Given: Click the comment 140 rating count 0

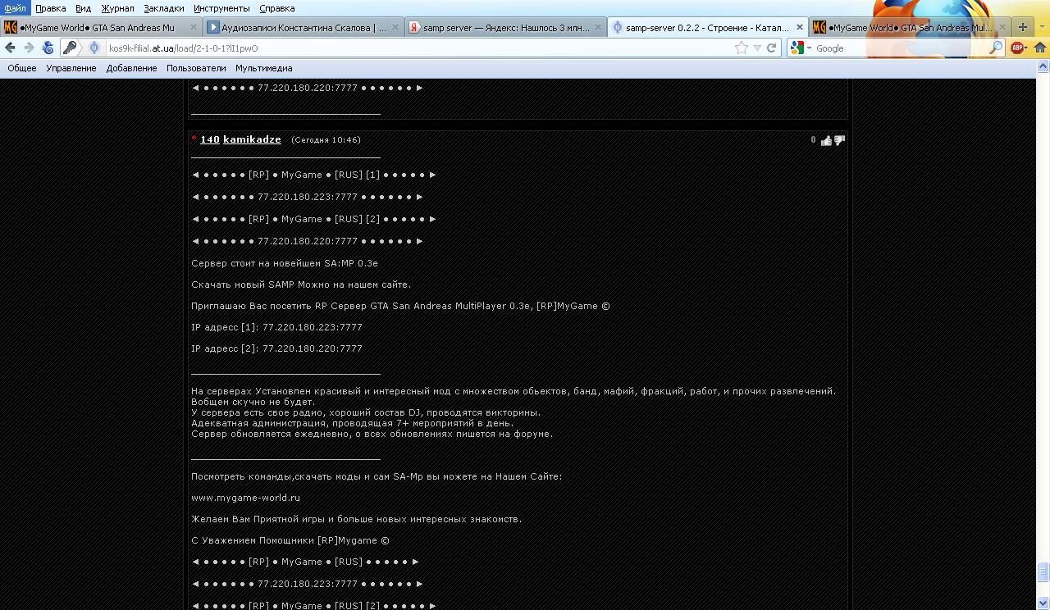Looking at the screenshot, I should (x=813, y=140).
